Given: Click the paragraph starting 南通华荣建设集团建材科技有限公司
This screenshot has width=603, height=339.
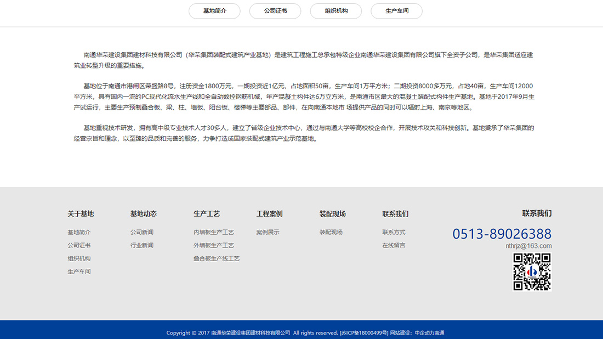Looking at the screenshot, I should point(304,60).
